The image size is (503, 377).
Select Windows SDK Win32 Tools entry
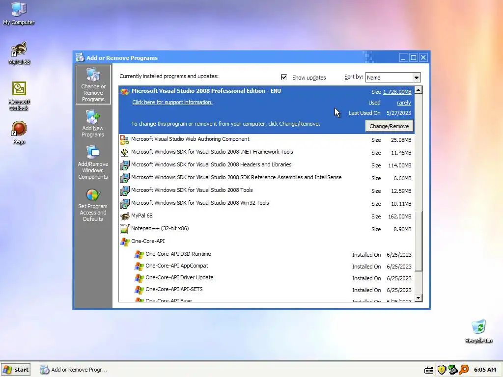coord(266,204)
